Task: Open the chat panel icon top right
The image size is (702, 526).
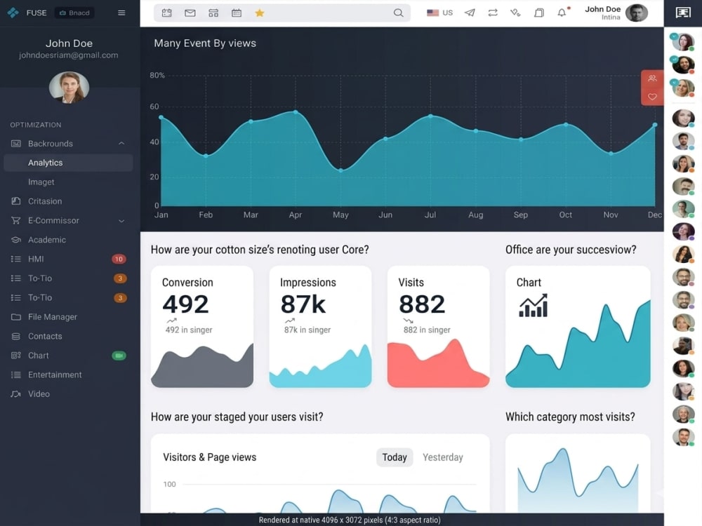Action: tap(683, 13)
